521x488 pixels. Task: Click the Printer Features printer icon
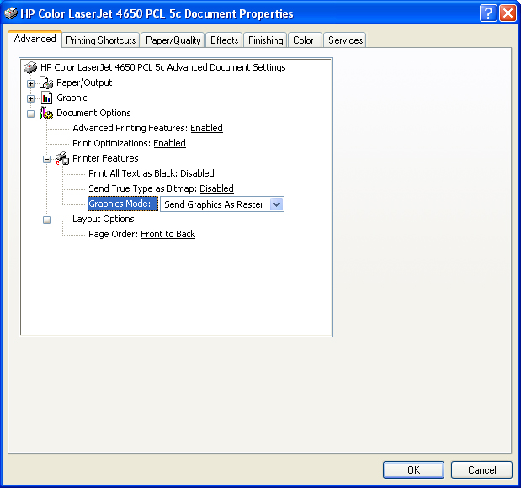coord(62,158)
